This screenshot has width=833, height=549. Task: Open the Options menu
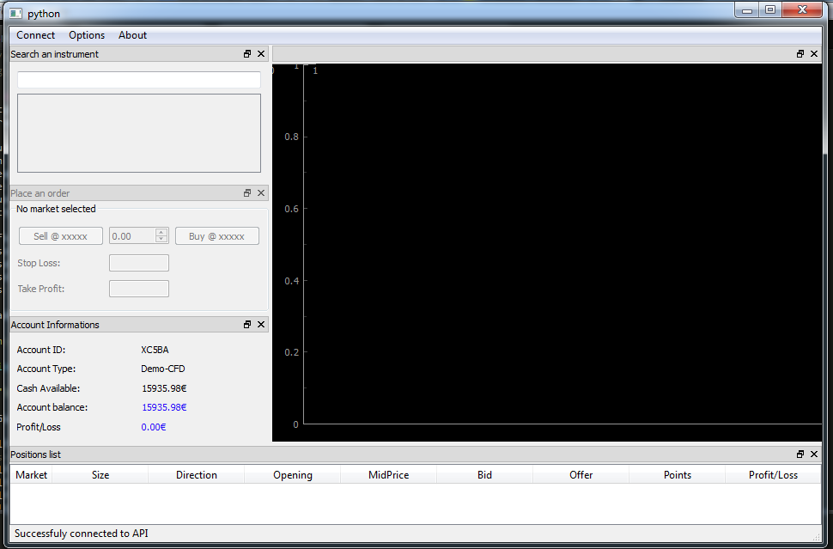click(x=87, y=35)
